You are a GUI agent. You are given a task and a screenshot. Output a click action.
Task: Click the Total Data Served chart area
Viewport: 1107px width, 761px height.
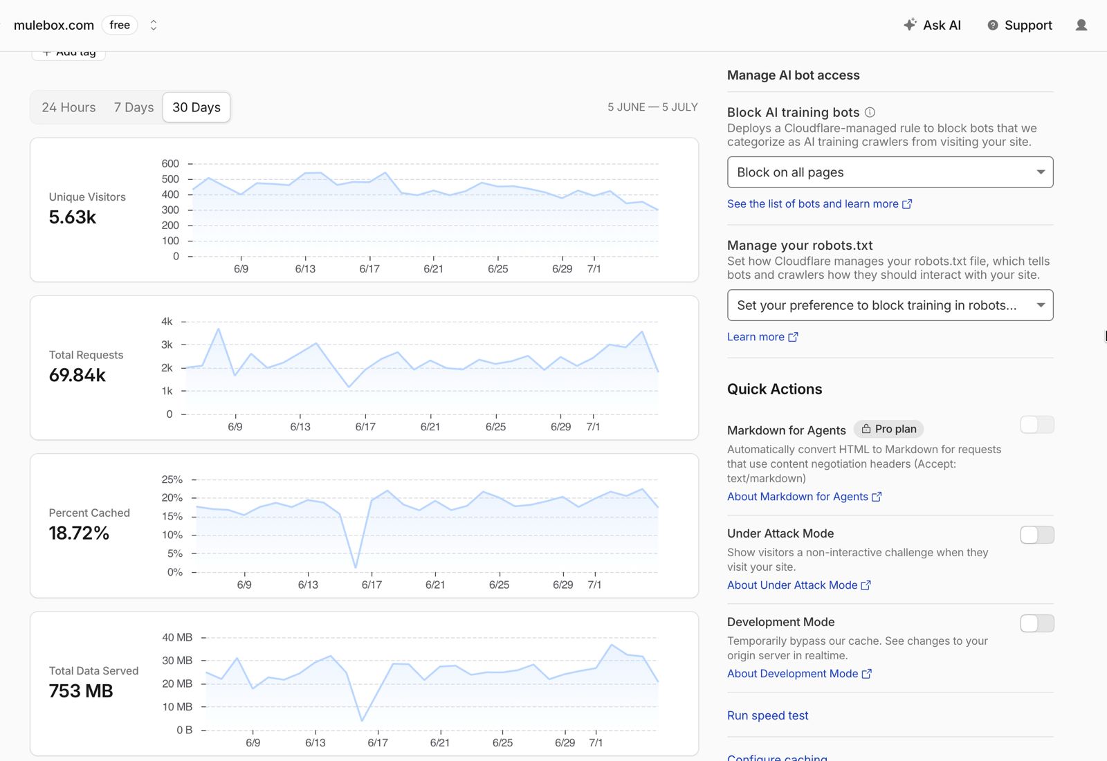click(432, 684)
